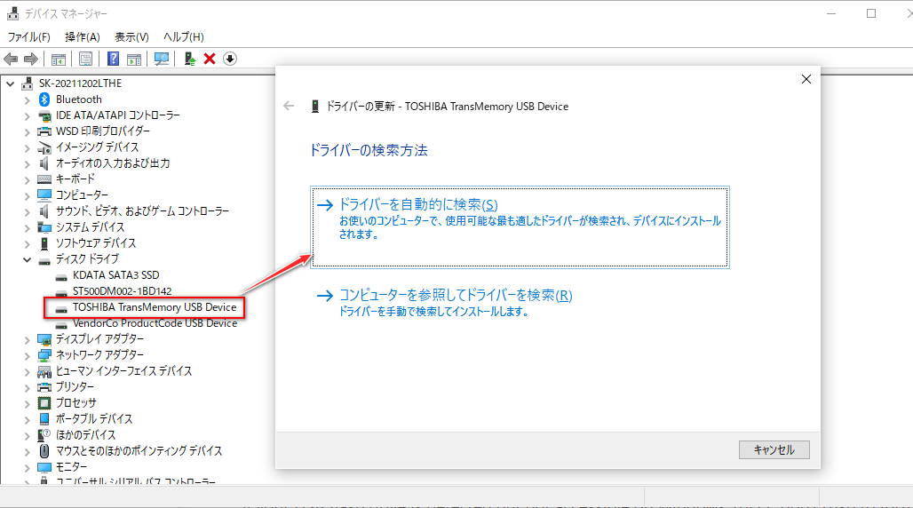Close the driver update dialog
The image size is (913, 508).
pyautogui.click(x=806, y=79)
